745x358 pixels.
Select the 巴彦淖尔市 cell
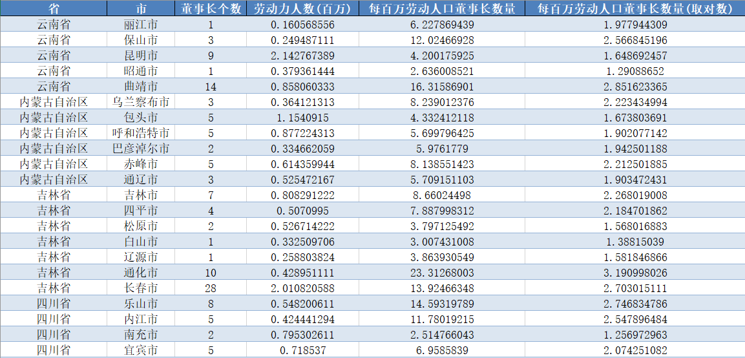click(x=141, y=149)
